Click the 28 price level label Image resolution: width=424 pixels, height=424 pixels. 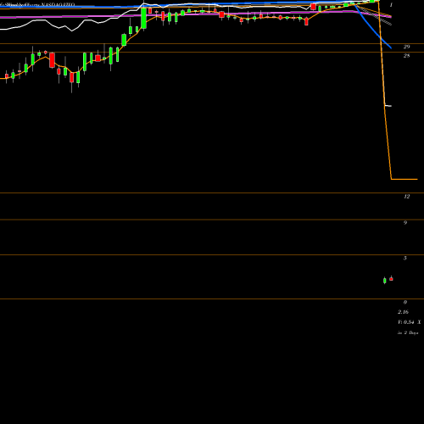[x=406, y=56]
